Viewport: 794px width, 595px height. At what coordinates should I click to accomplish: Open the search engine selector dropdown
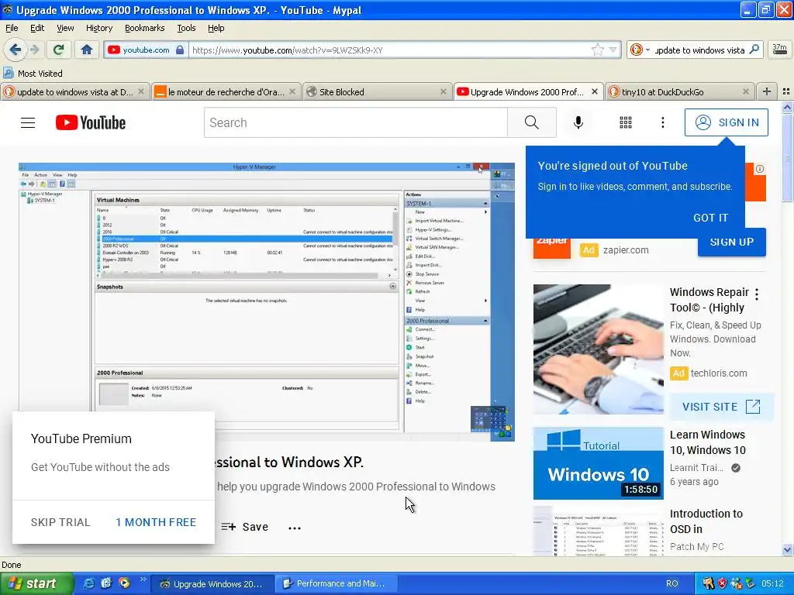tap(640, 50)
